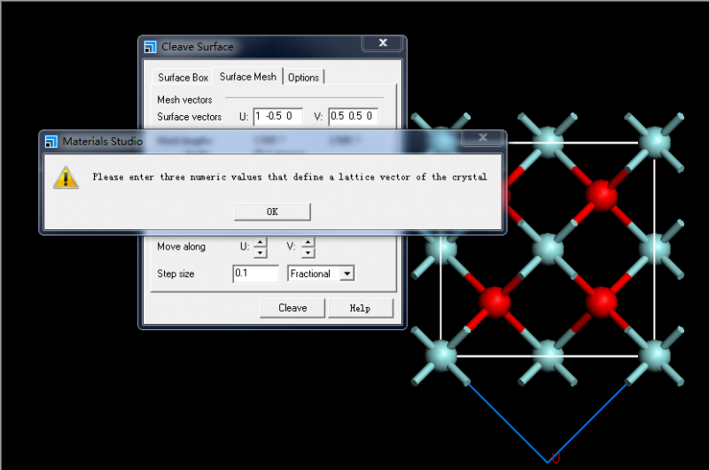Click the Cleave Surface title bar icon
The height and width of the screenshot is (470, 709).
point(150,47)
